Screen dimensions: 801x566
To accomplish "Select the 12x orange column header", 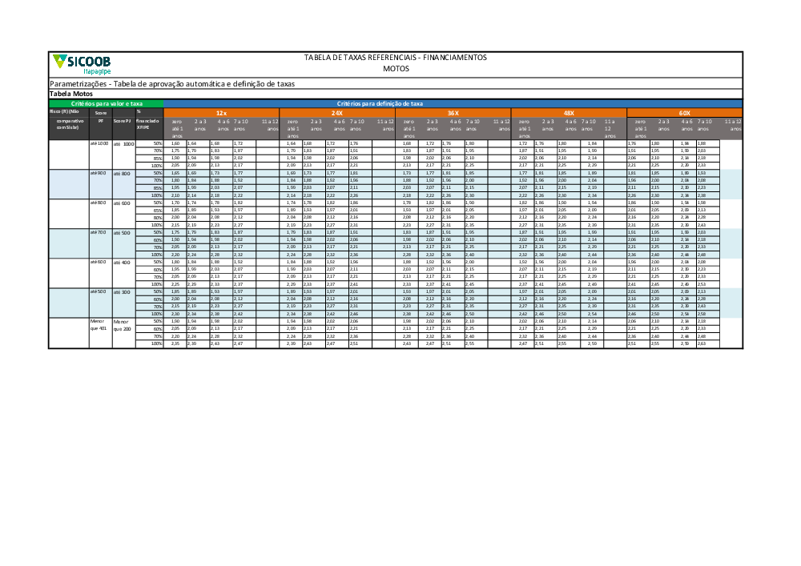I will click(221, 114).
